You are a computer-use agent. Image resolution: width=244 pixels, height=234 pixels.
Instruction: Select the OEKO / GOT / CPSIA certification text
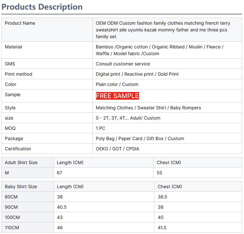118,149
